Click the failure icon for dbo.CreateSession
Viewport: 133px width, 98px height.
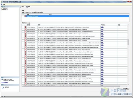pyautogui.click(x=26, y=34)
